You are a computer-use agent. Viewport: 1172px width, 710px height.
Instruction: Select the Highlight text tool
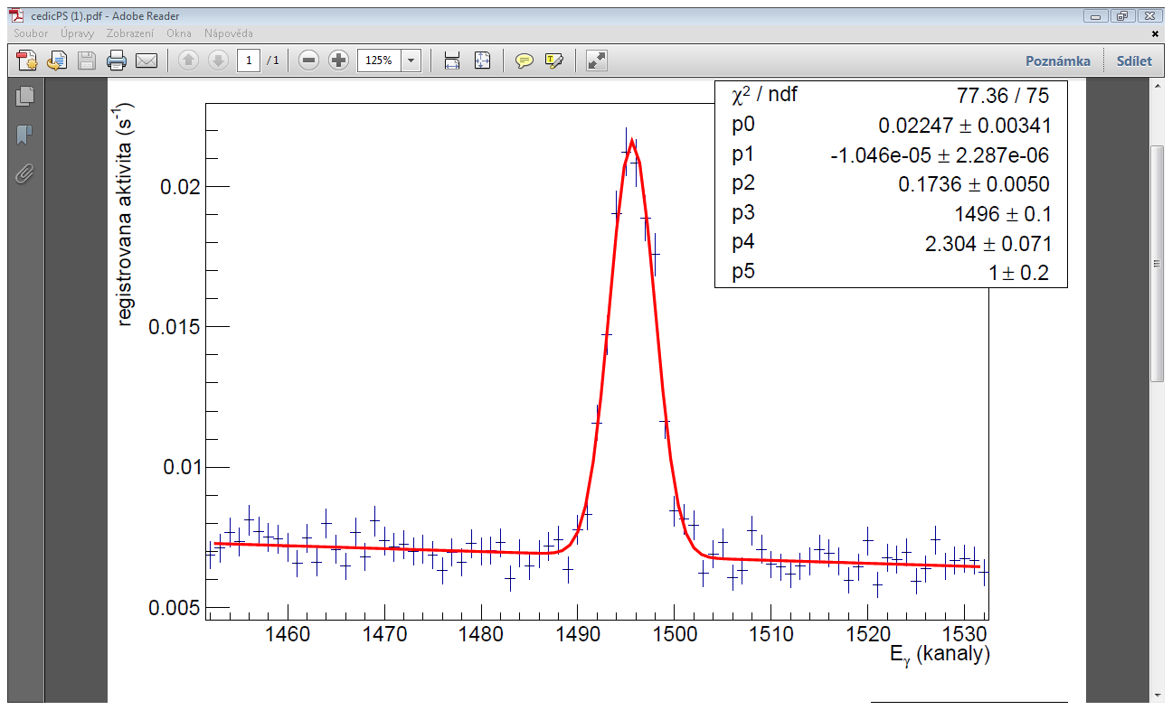click(553, 61)
